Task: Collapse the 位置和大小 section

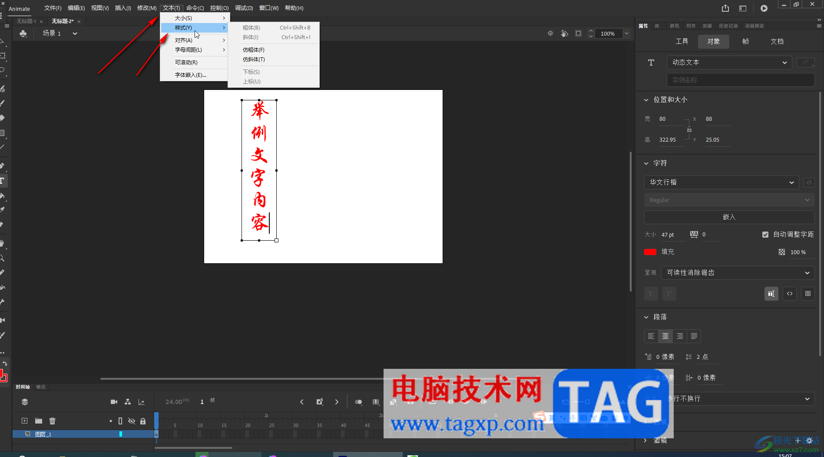Action: [x=646, y=100]
